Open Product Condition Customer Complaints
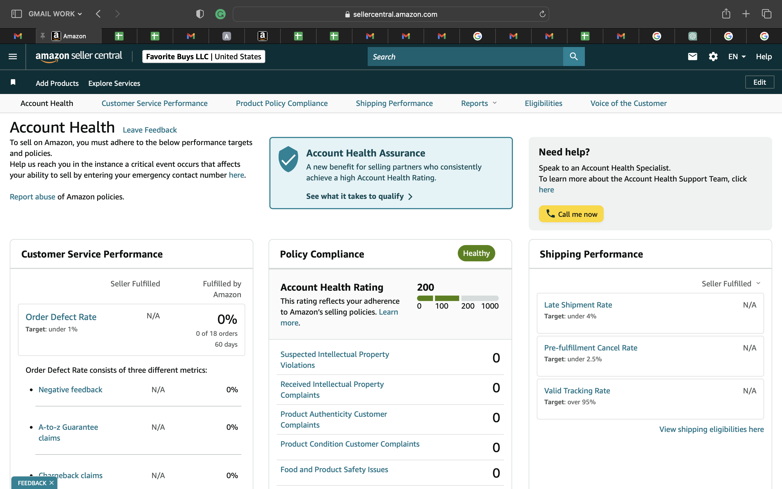The width and height of the screenshot is (782, 489). tap(350, 444)
